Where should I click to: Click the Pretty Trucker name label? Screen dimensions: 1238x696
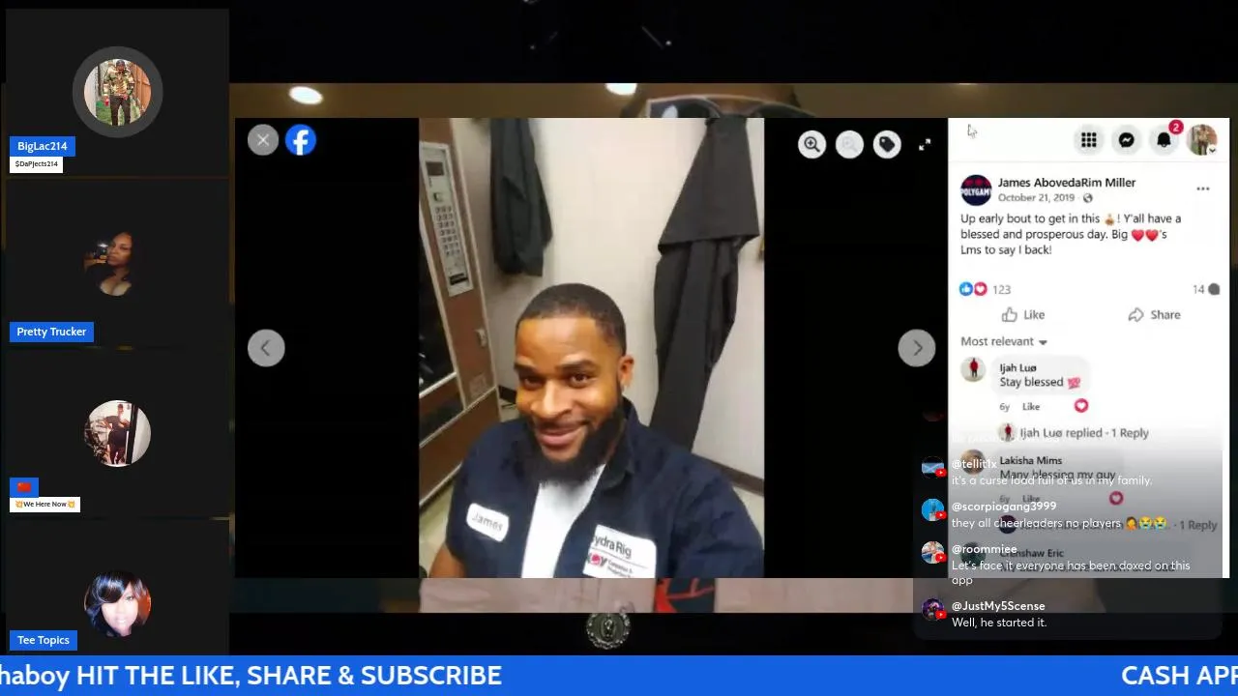51,332
